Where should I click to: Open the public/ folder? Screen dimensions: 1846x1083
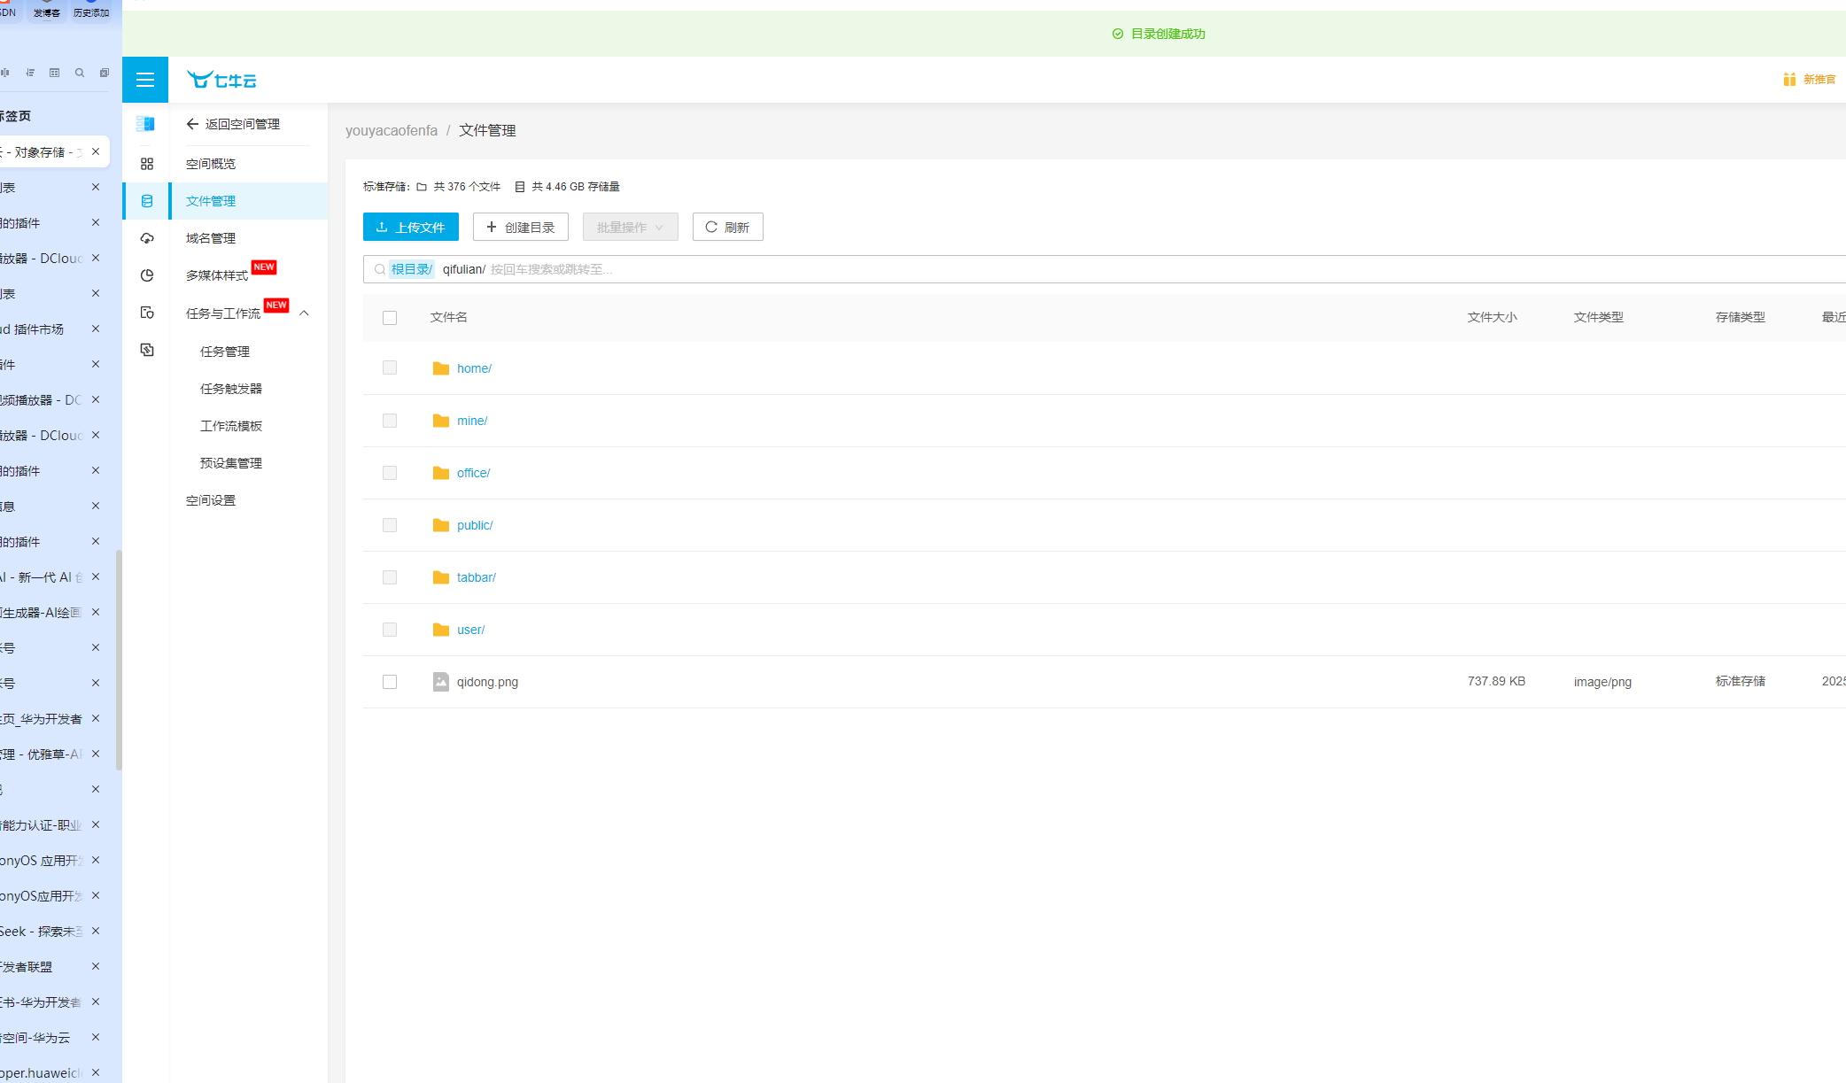tap(475, 525)
